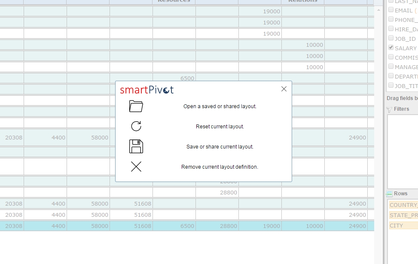Click the open folder icon
The height and width of the screenshot is (264, 418).
pos(136,106)
